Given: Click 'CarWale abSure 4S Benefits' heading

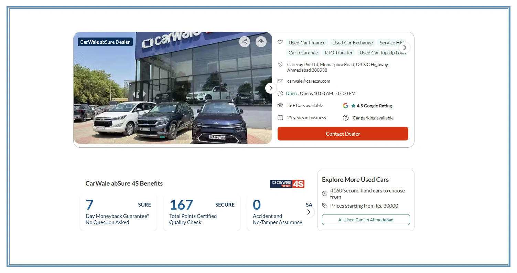Looking at the screenshot, I should pos(124,183).
